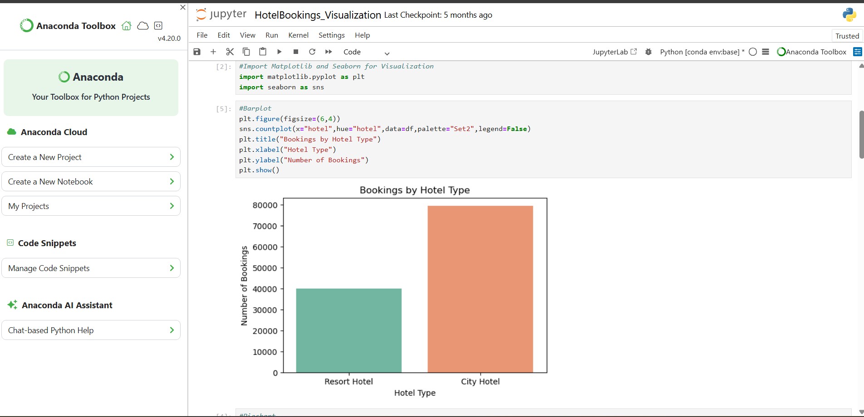This screenshot has height=417, width=864.
Task: Cut the selected cell with the scissors icon
Action: tap(230, 52)
